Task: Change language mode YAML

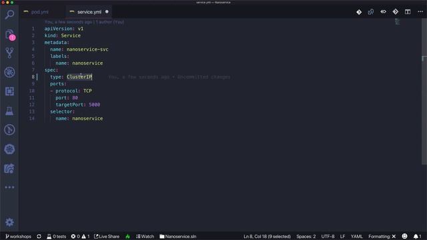Action: (x=357, y=237)
